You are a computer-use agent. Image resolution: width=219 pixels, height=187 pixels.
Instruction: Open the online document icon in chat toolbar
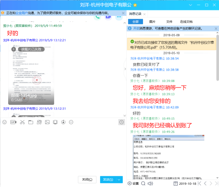[x=39, y=122]
